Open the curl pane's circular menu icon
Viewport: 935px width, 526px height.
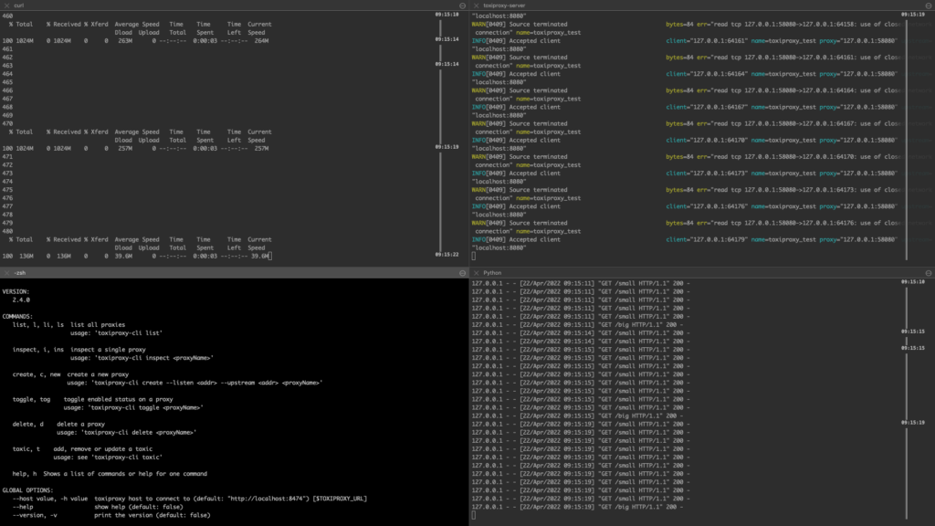point(462,5)
